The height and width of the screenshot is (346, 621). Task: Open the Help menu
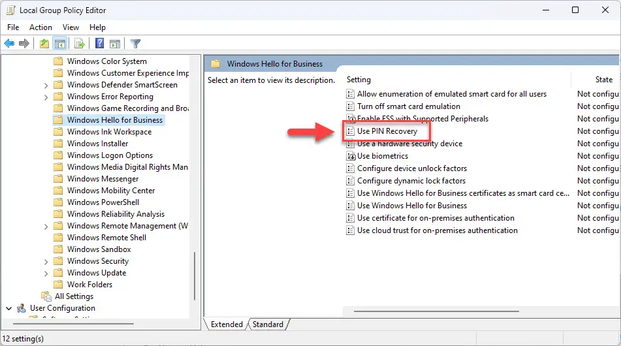[97, 27]
